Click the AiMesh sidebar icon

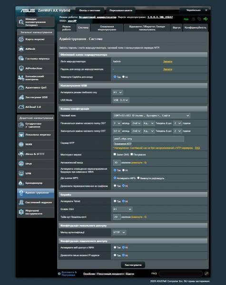coord(21,49)
